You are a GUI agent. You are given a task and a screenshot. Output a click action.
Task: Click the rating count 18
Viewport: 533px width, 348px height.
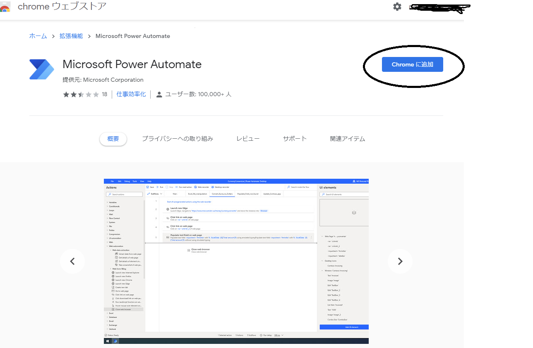point(104,95)
